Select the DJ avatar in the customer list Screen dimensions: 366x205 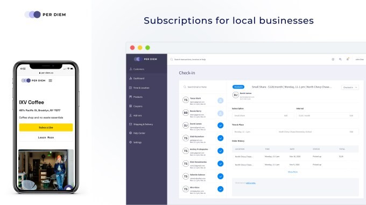[x=186, y=126]
